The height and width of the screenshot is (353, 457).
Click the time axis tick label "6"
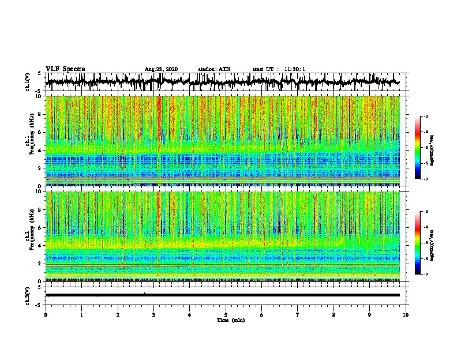(262, 315)
